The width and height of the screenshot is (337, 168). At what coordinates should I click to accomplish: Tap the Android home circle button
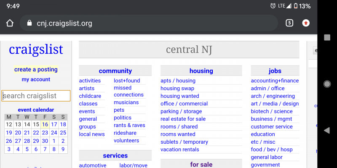coord(327,84)
